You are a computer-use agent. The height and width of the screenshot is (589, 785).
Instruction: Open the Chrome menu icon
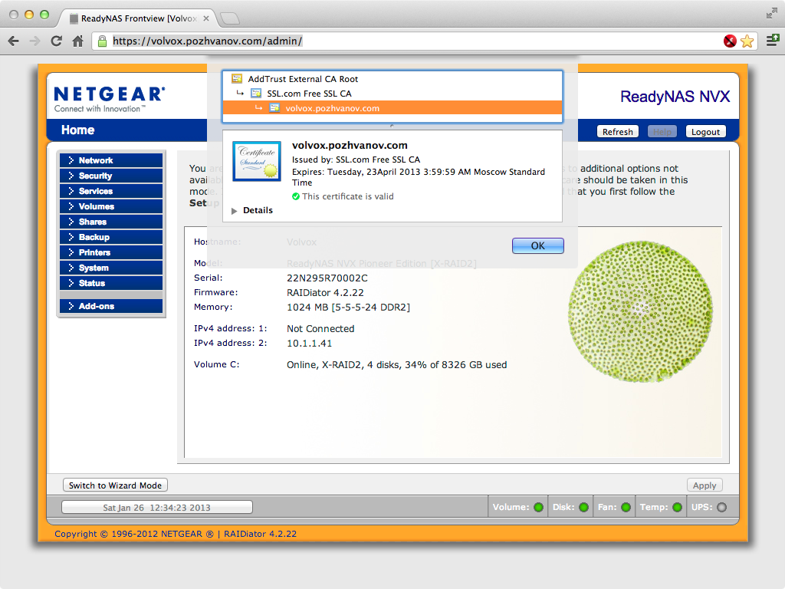[x=773, y=41]
